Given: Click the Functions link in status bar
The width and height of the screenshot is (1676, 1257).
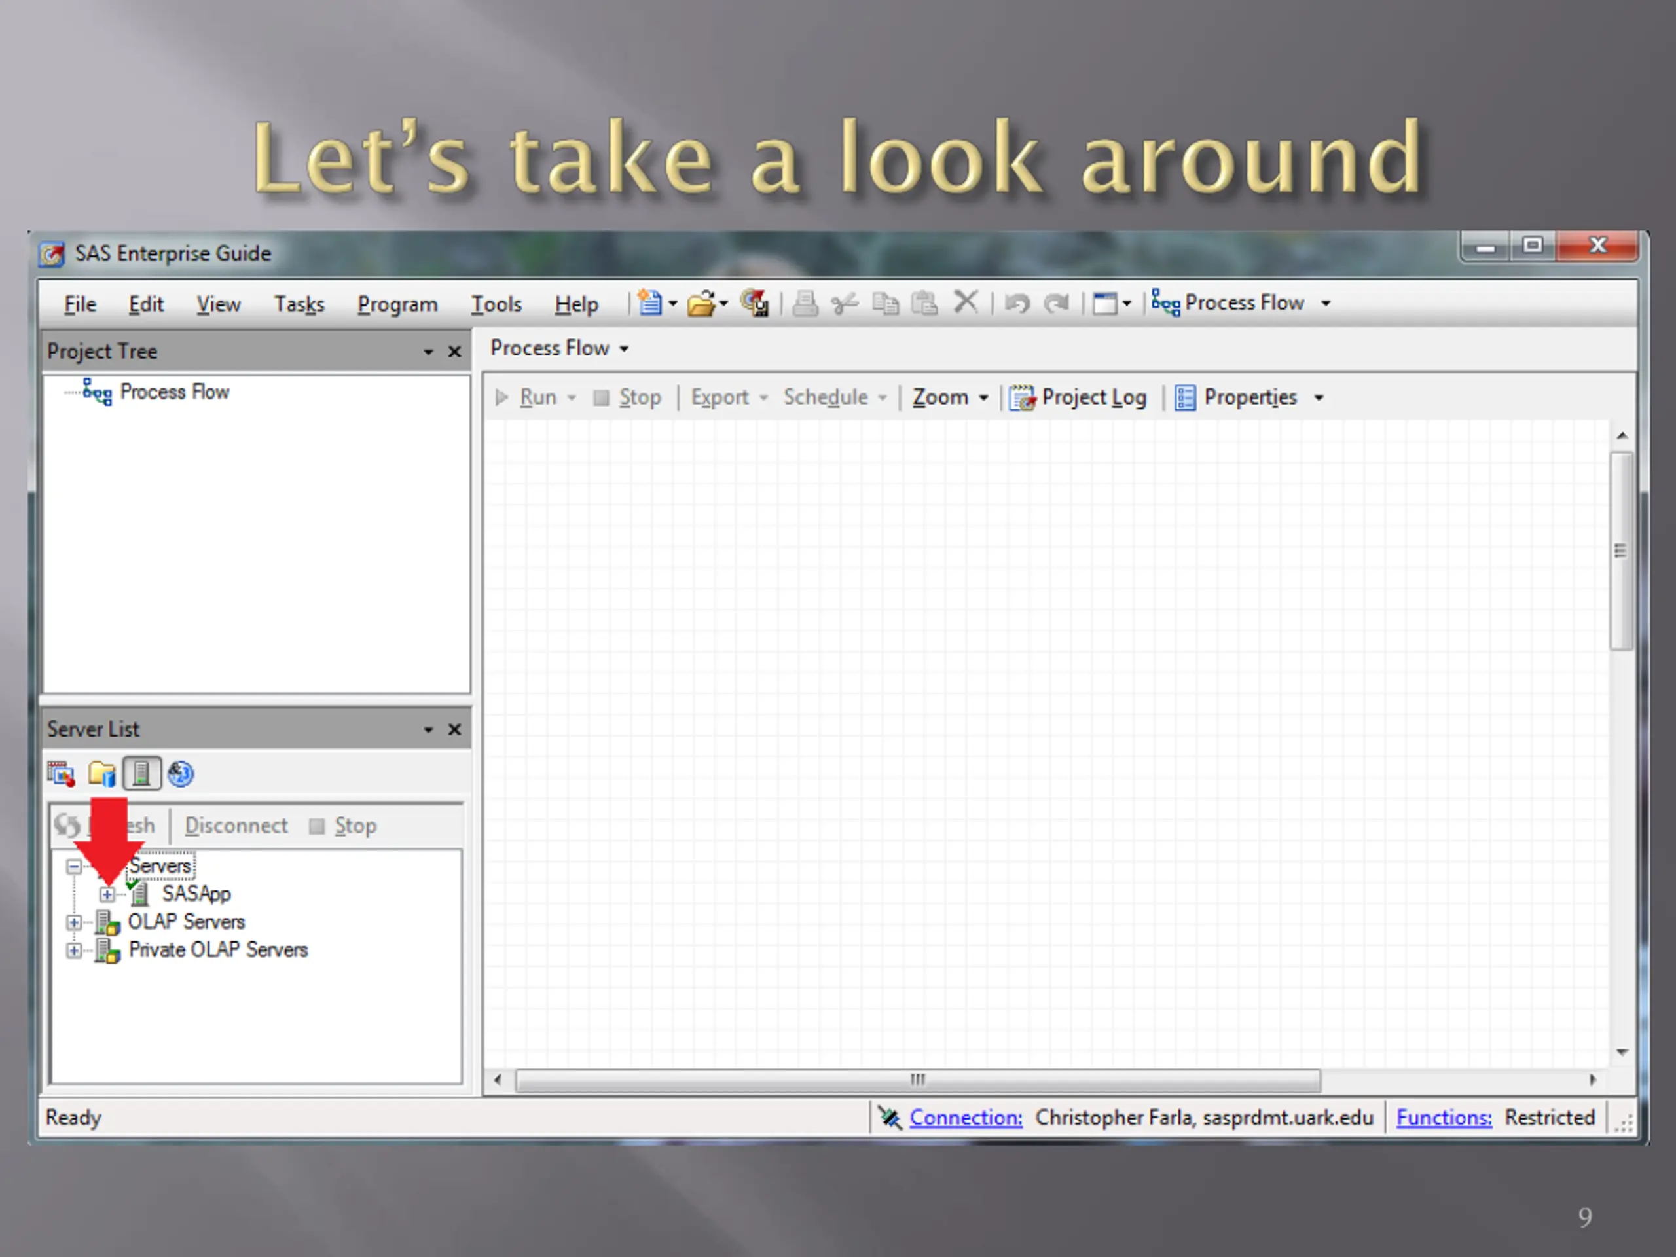Looking at the screenshot, I should [x=1444, y=1118].
